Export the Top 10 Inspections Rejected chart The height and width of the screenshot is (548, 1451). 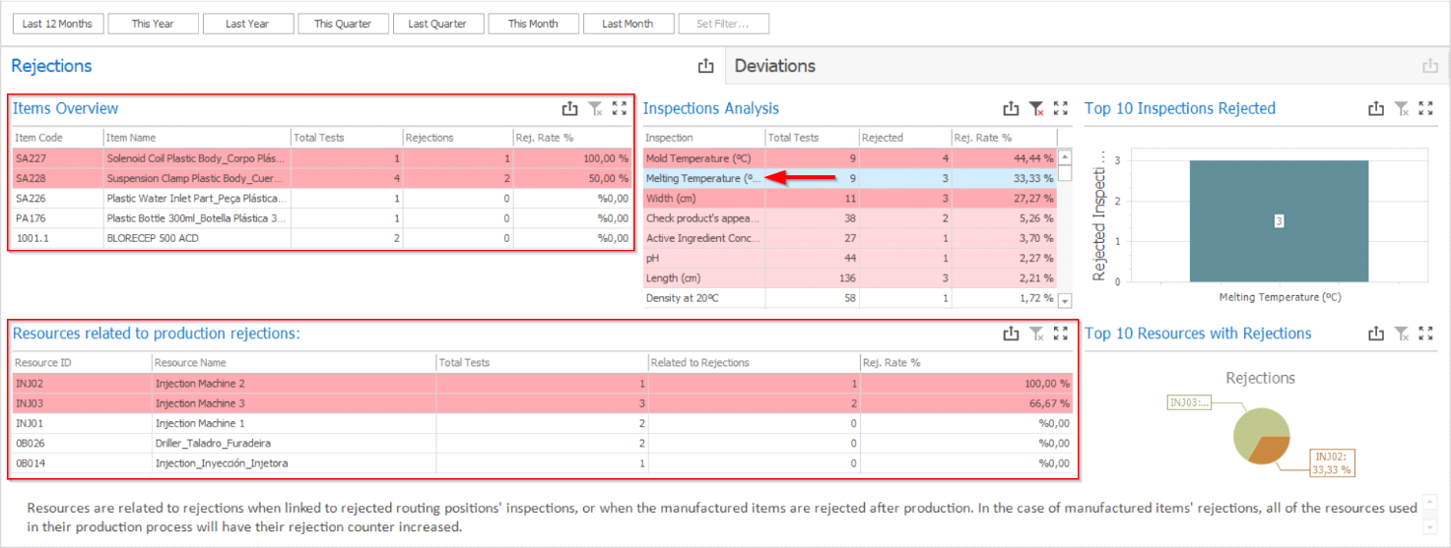(x=1376, y=109)
